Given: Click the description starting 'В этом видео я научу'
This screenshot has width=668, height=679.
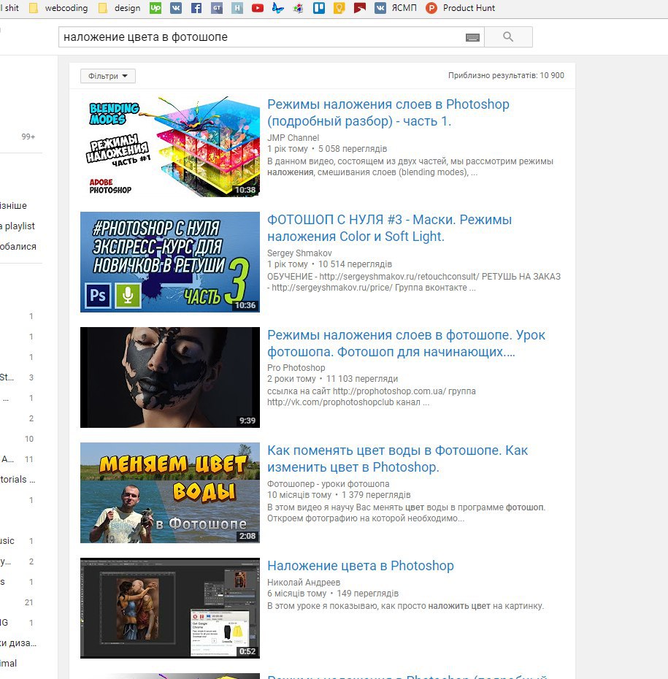Looking at the screenshot, I should coord(406,513).
